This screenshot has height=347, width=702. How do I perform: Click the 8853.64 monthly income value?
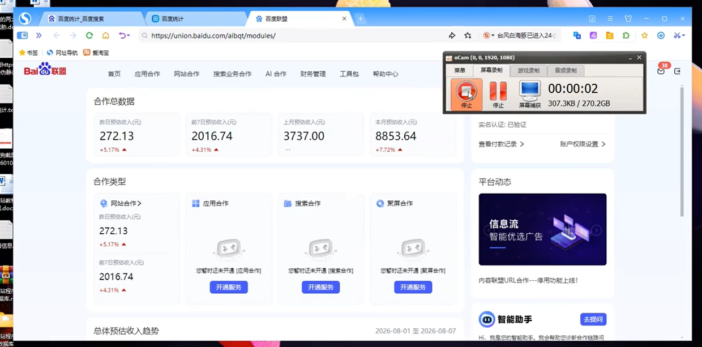396,136
